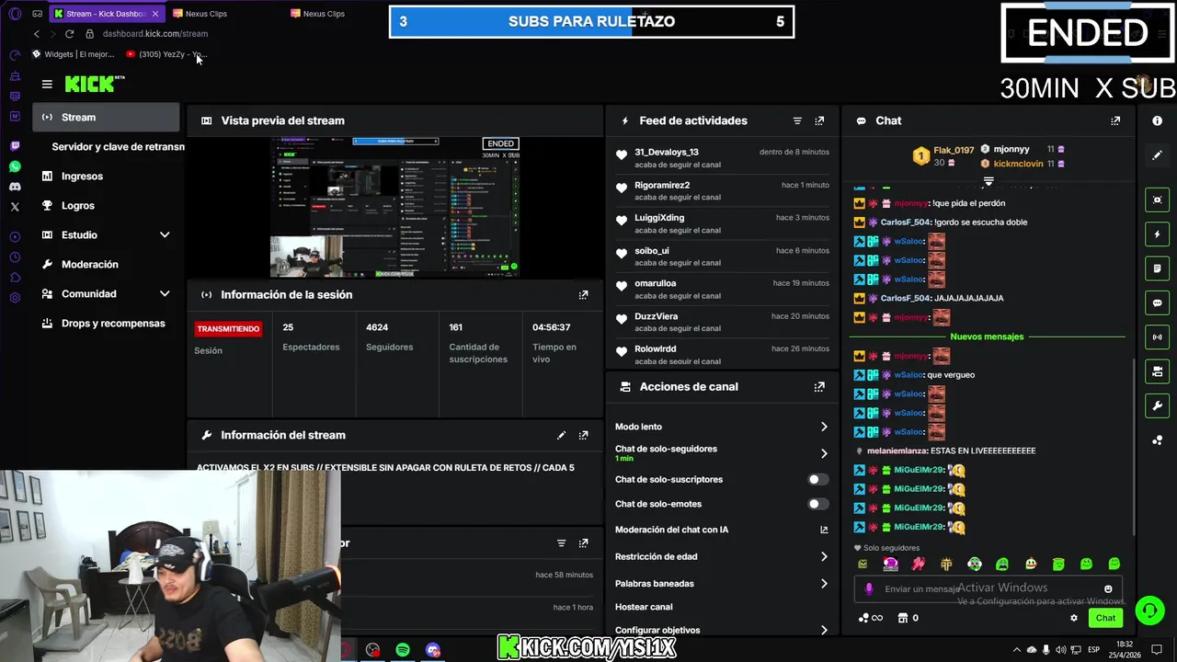Pop out the Acciones de canal panel

(819, 387)
